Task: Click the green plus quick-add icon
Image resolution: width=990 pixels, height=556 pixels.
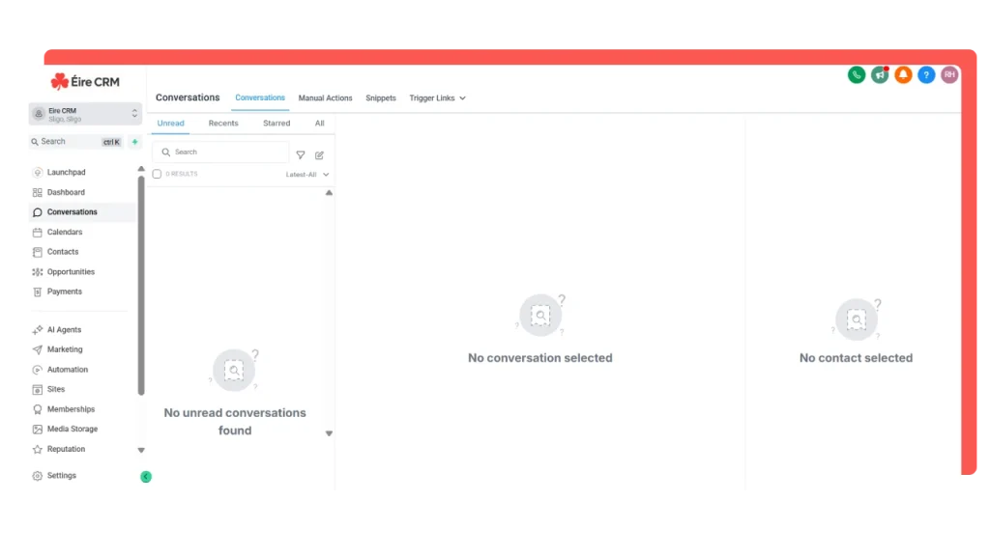Action: (x=134, y=142)
